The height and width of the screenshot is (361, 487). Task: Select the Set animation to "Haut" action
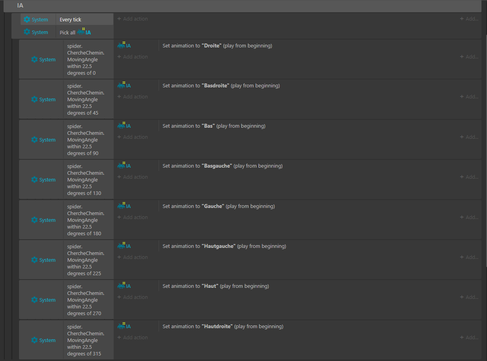click(x=216, y=286)
